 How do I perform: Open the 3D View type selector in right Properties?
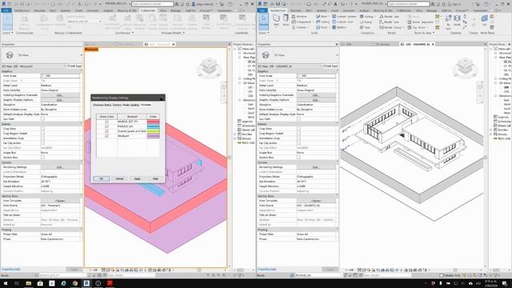point(298,55)
